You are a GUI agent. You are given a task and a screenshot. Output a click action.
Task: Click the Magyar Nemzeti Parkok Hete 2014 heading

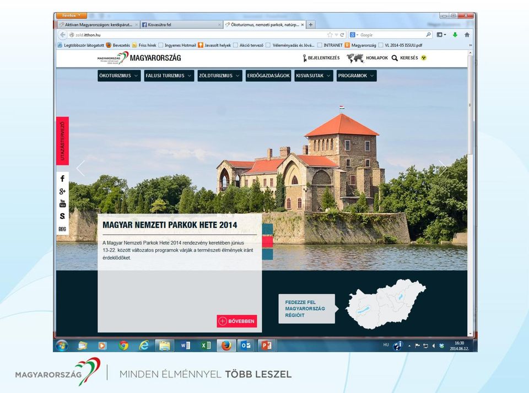(x=170, y=225)
